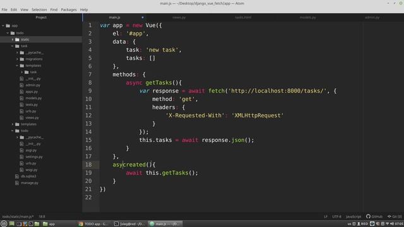Open the Find menu

[x=54, y=9]
